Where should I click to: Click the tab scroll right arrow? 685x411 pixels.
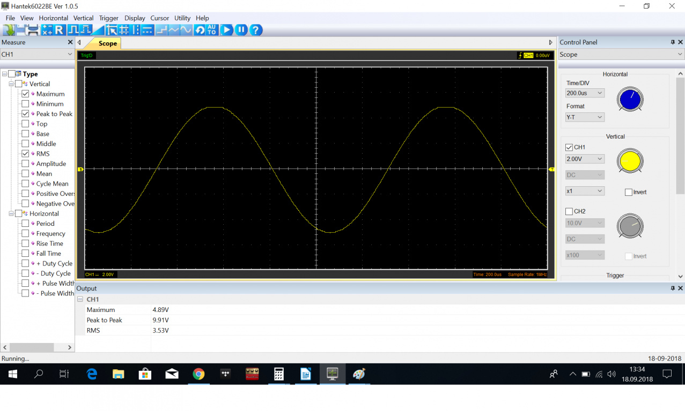[550, 43]
